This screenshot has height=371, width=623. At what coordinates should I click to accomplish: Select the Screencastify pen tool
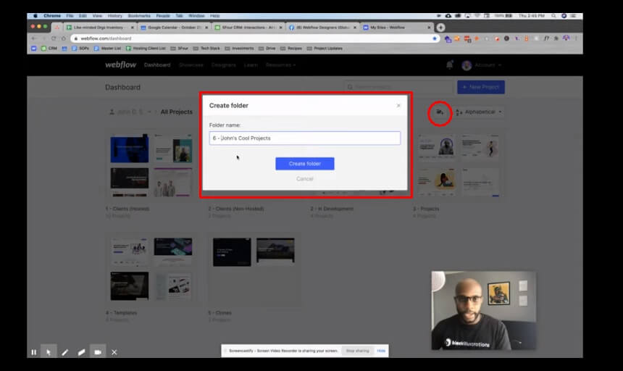pos(64,352)
